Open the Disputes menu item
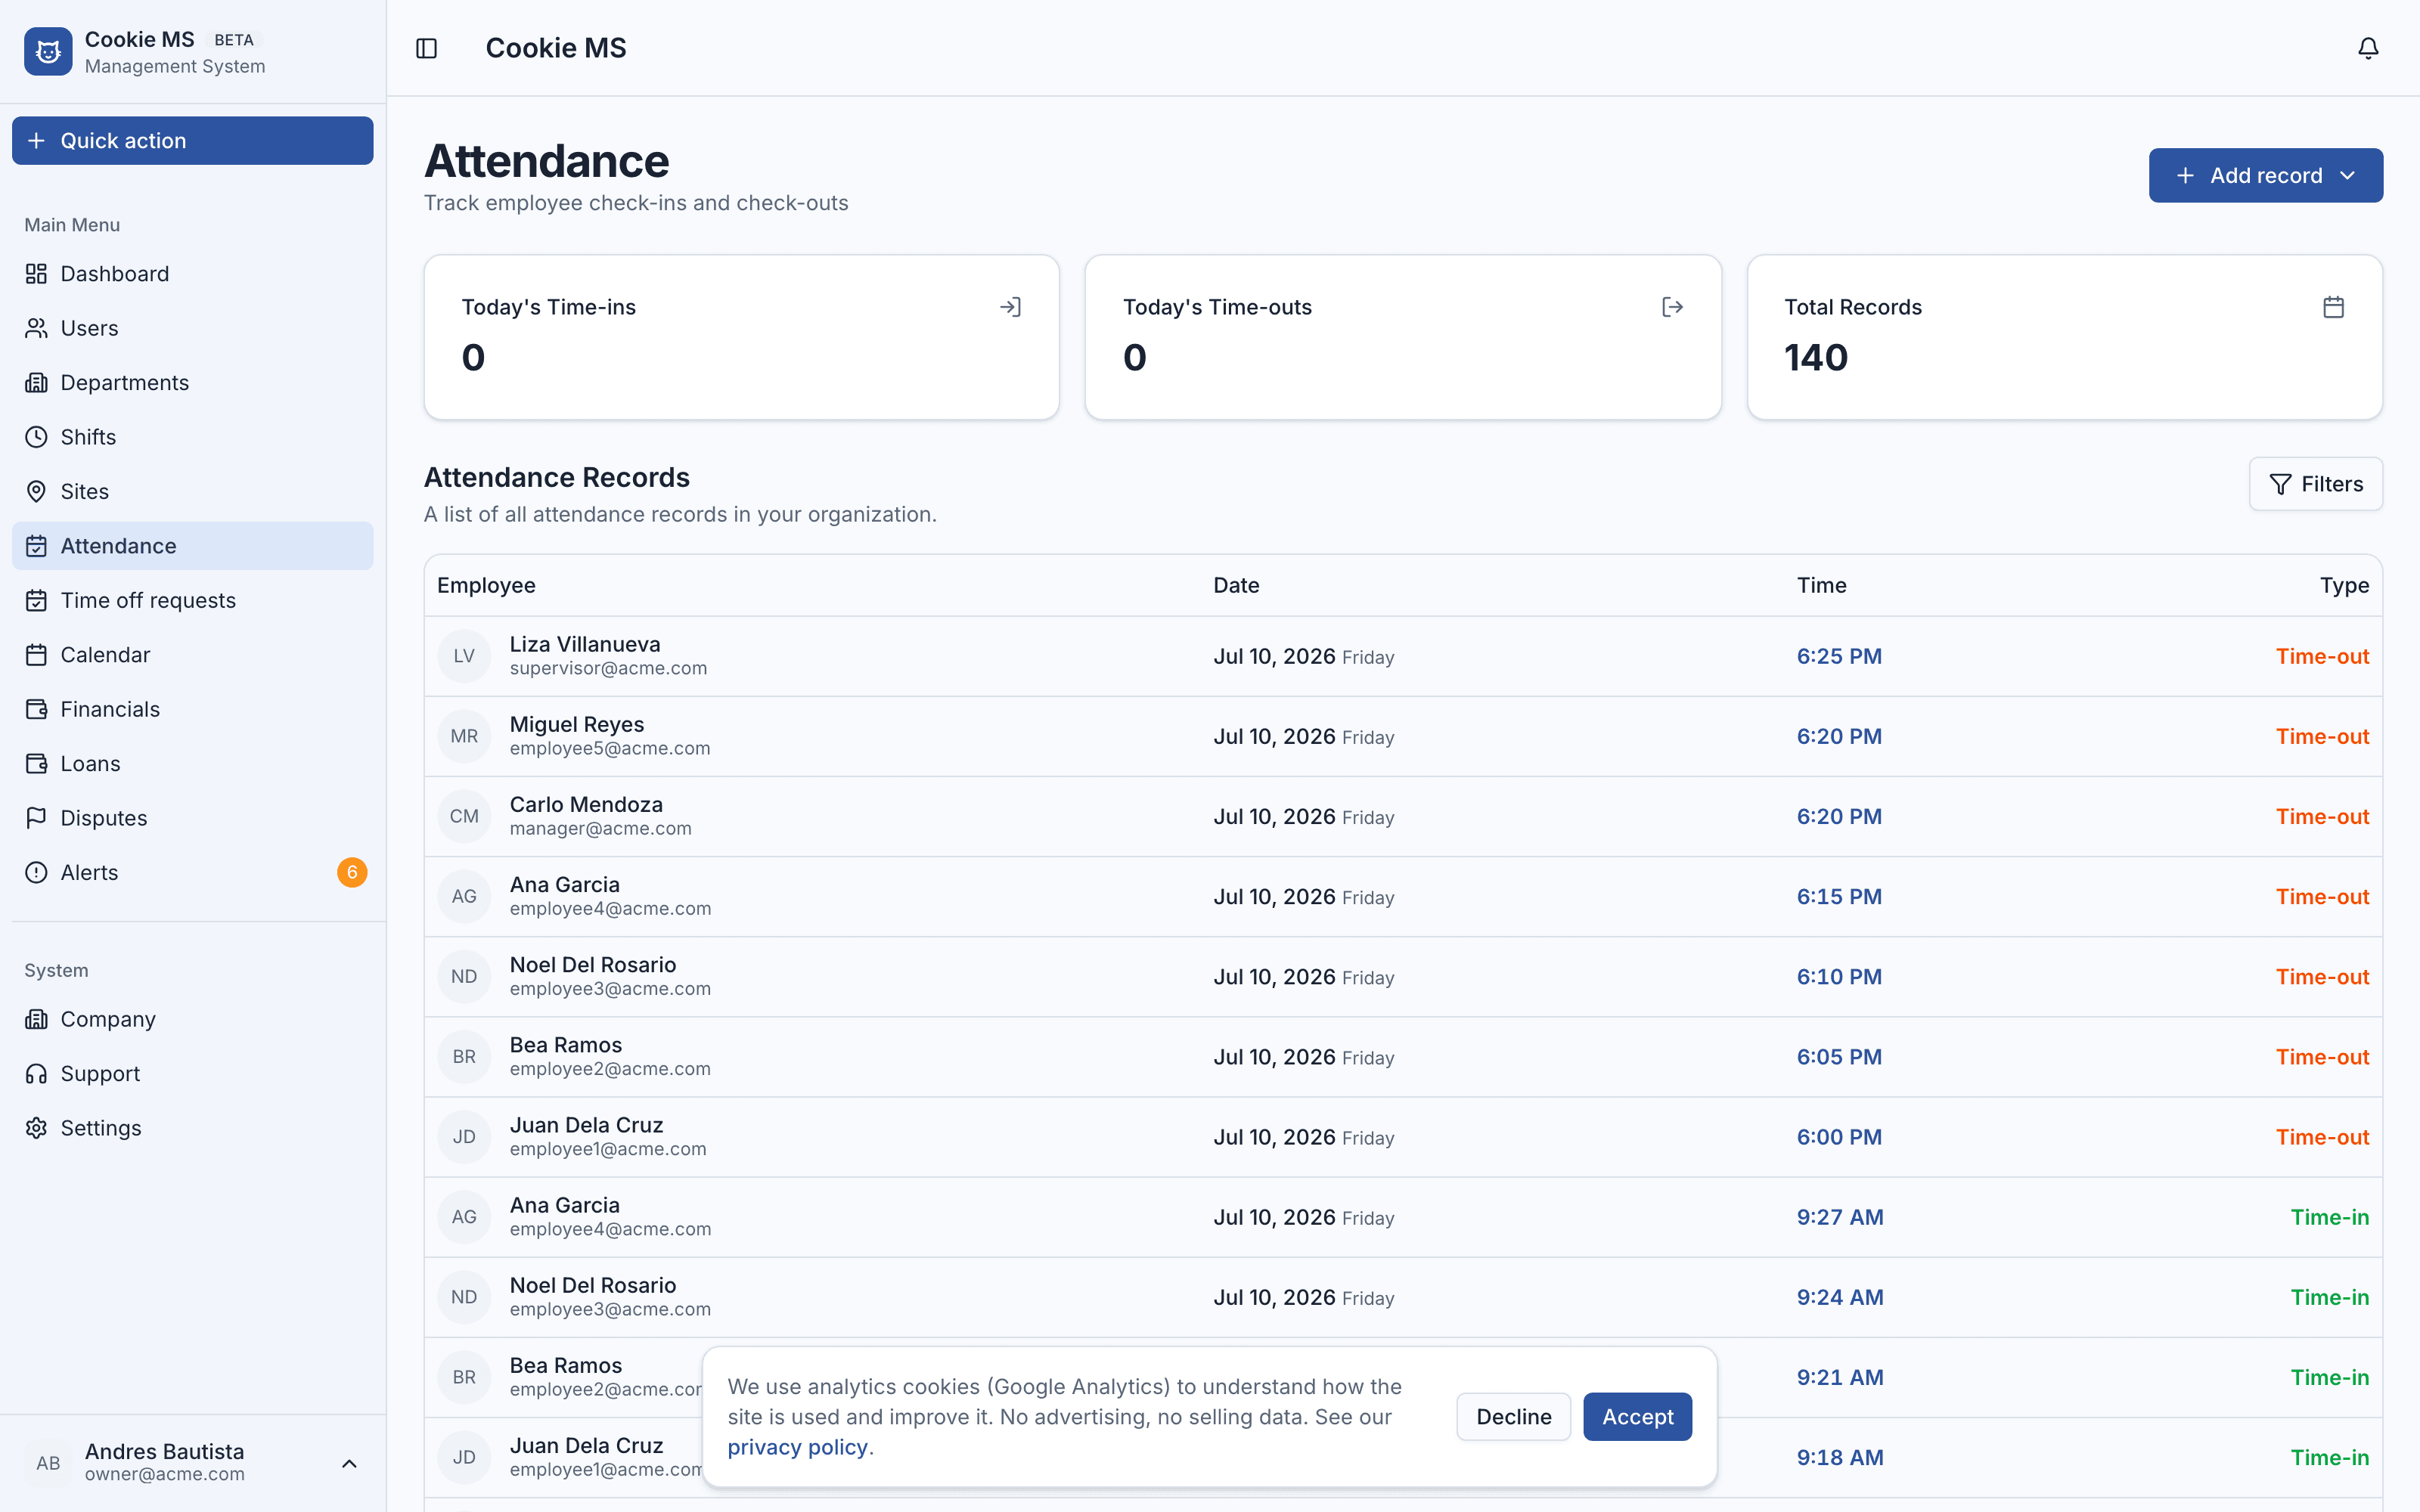 [192, 818]
